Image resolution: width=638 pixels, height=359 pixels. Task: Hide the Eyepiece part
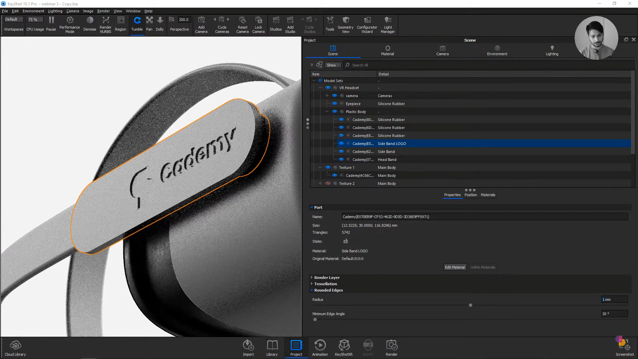click(x=335, y=104)
